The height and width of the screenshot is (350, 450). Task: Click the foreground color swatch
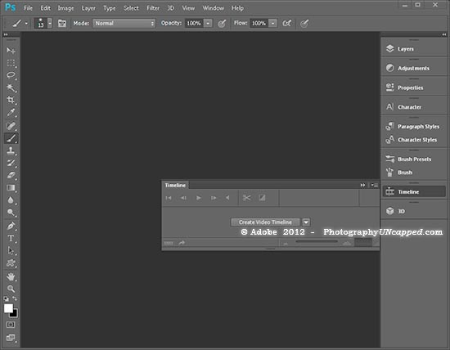pyautogui.click(x=8, y=308)
